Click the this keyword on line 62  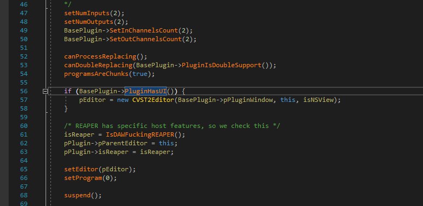pyautogui.click(x=166, y=143)
